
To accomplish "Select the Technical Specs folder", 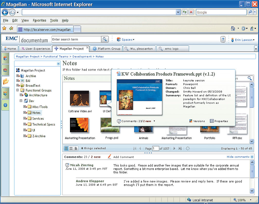I will click(x=43, y=125).
